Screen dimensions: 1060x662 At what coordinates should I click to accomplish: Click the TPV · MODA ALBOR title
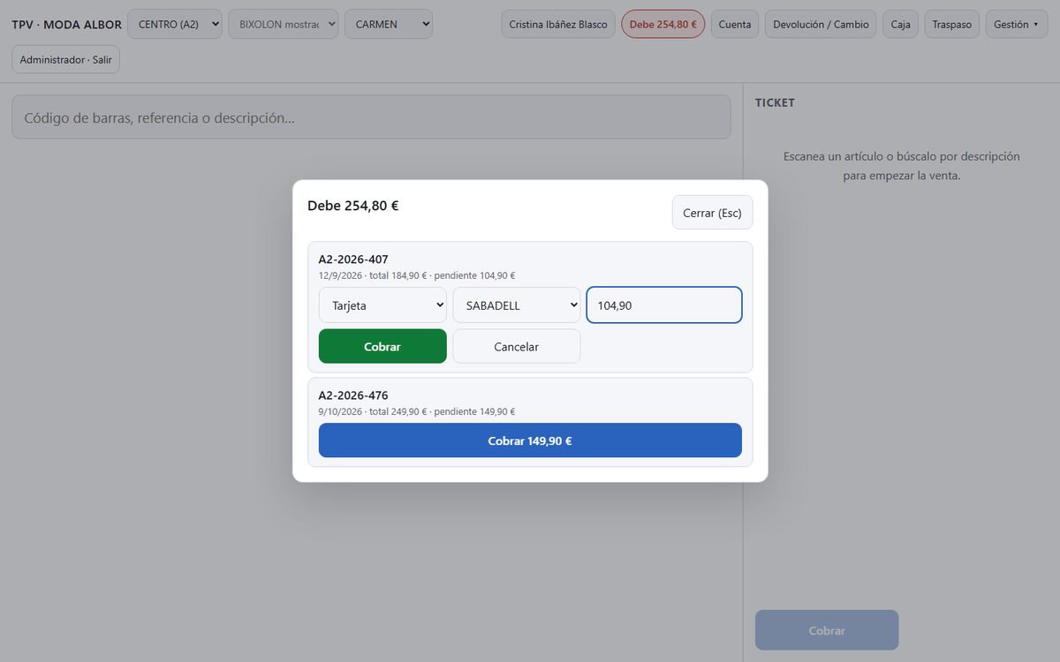click(66, 24)
